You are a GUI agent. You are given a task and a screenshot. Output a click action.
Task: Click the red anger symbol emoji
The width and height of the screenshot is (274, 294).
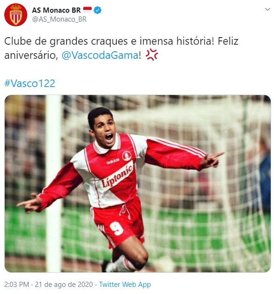pyautogui.click(x=152, y=55)
